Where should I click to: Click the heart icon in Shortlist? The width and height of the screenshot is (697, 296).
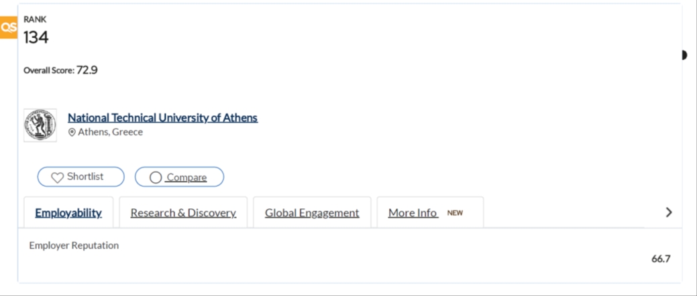pos(57,177)
